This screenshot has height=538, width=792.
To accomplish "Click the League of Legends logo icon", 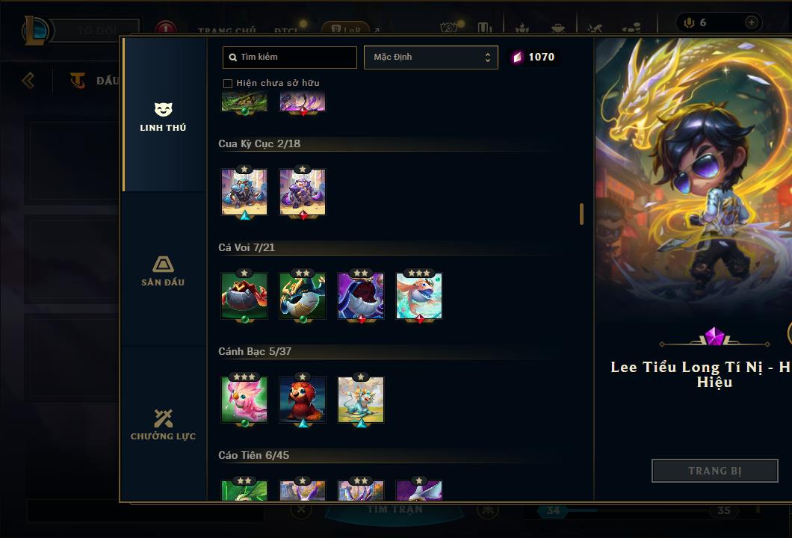I will 35,31.
